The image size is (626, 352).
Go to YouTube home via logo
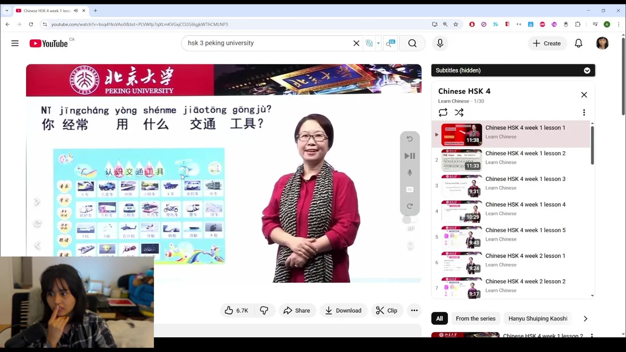coord(48,44)
